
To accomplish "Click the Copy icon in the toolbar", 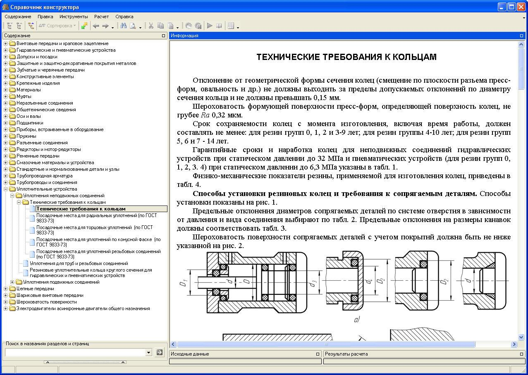I will pyautogui.click(x=161, y=26).
